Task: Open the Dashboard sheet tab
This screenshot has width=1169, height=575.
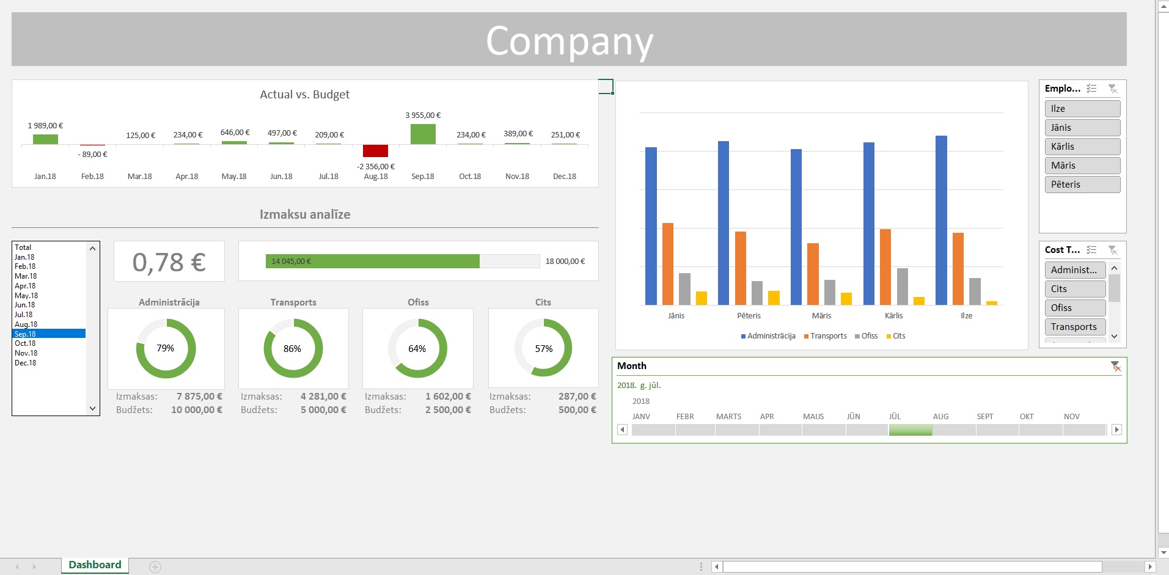Action: coord(95,565)
